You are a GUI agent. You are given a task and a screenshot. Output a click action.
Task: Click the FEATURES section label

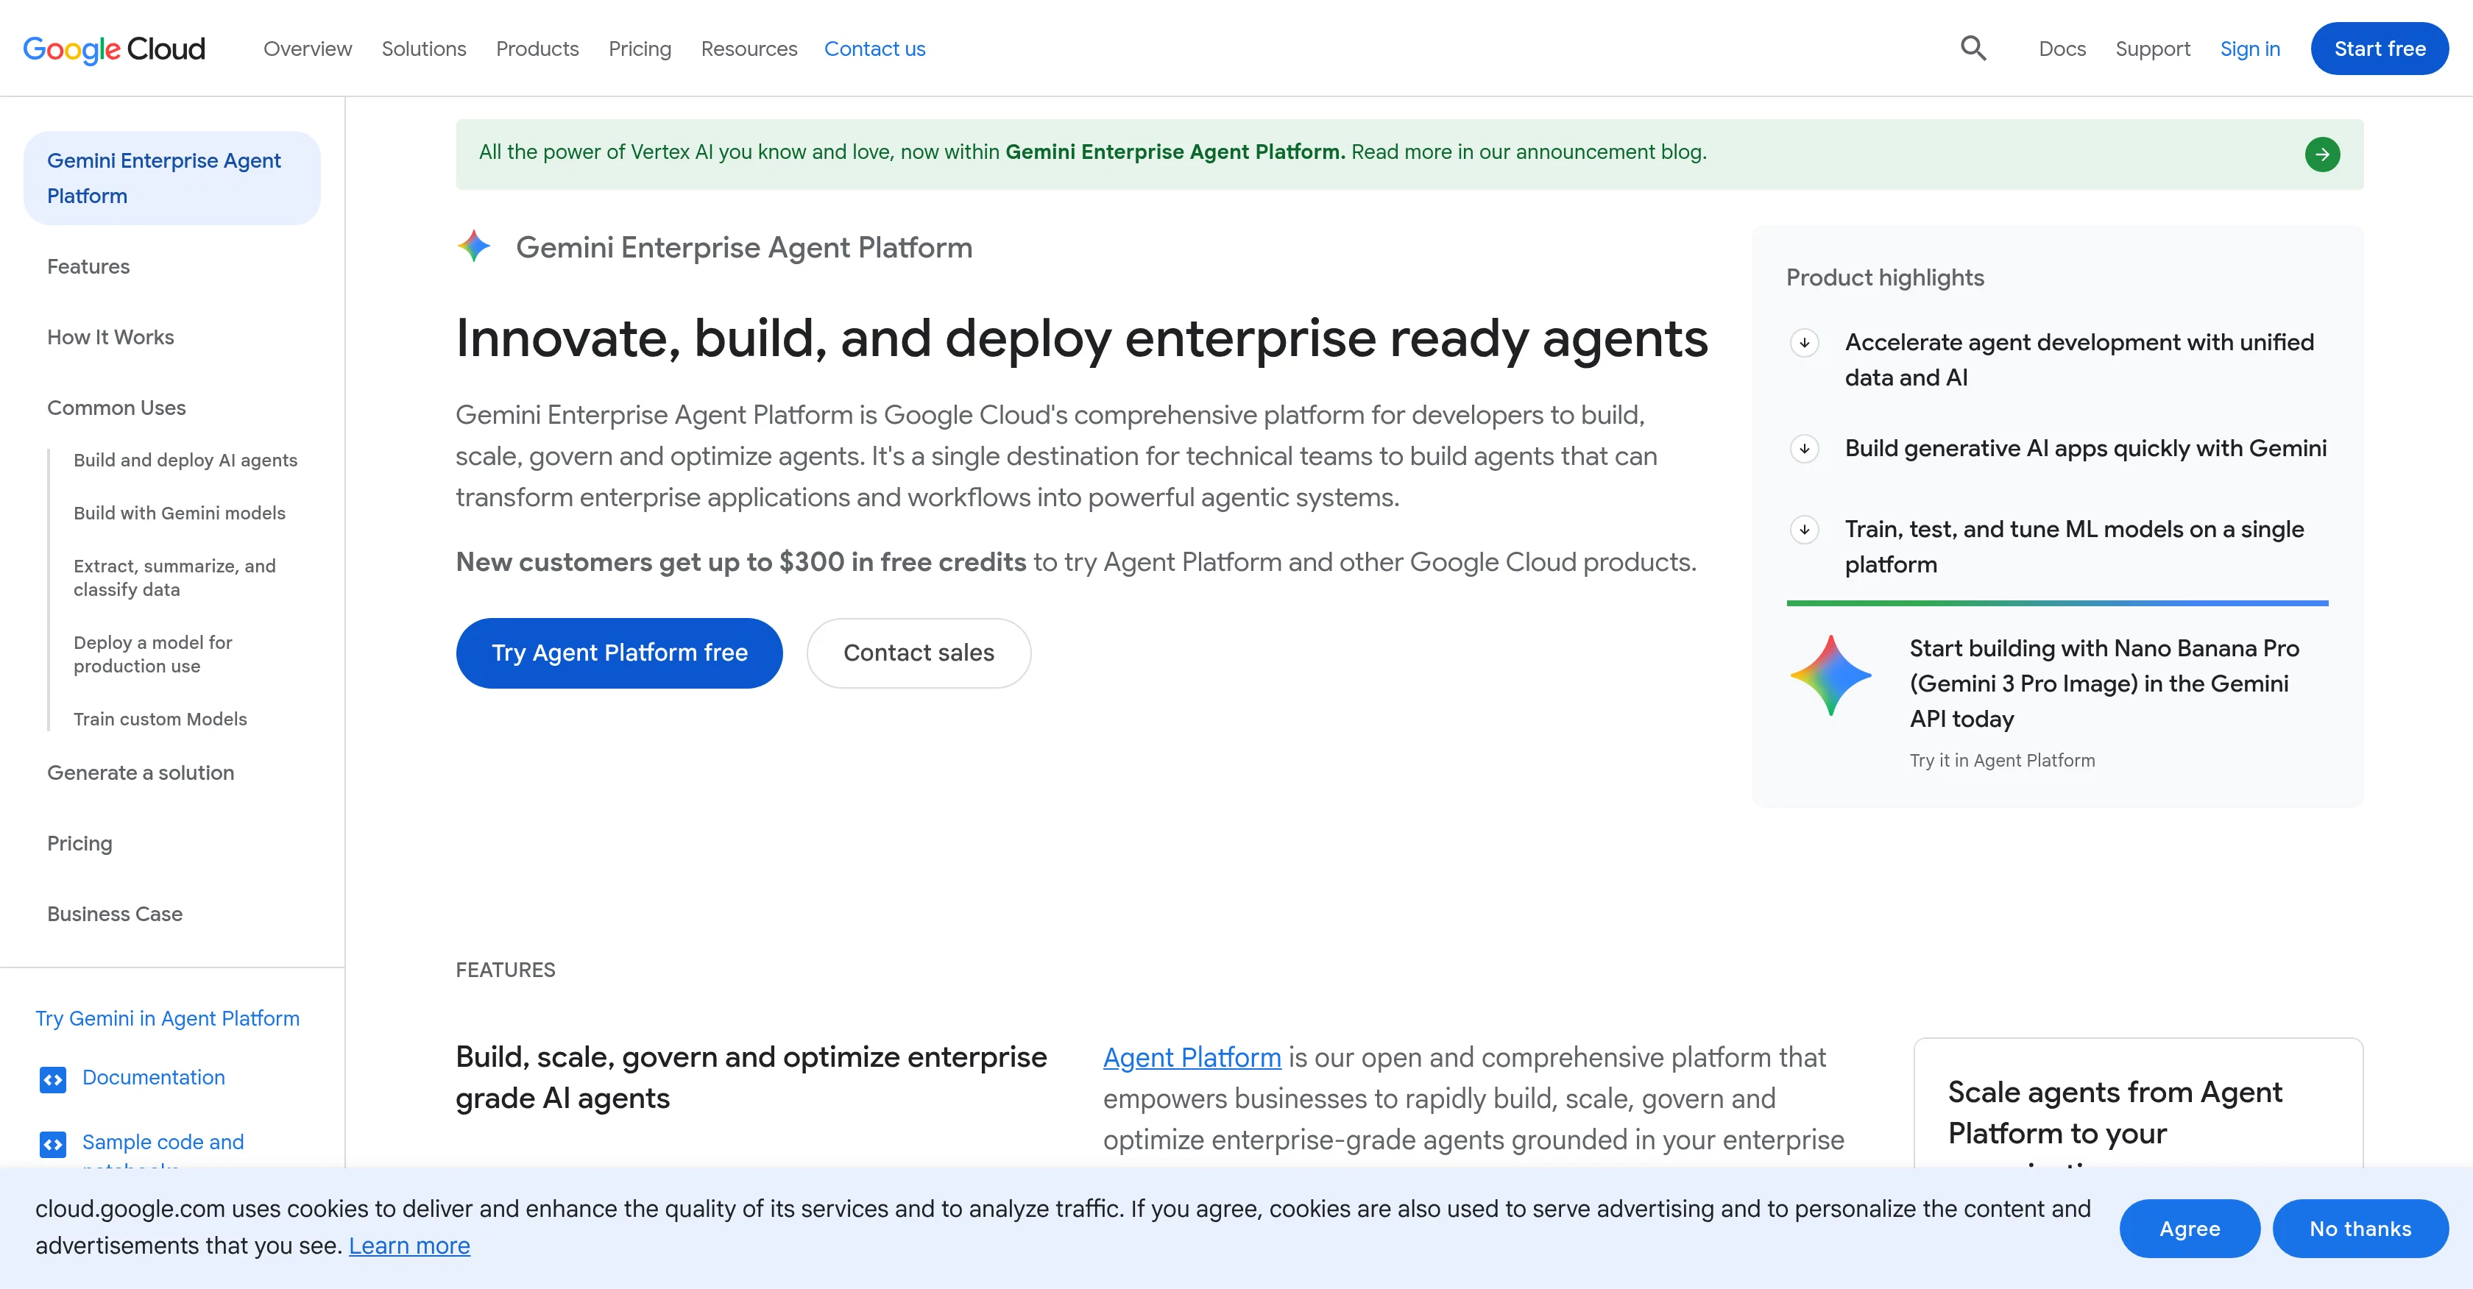click(505, 970)
